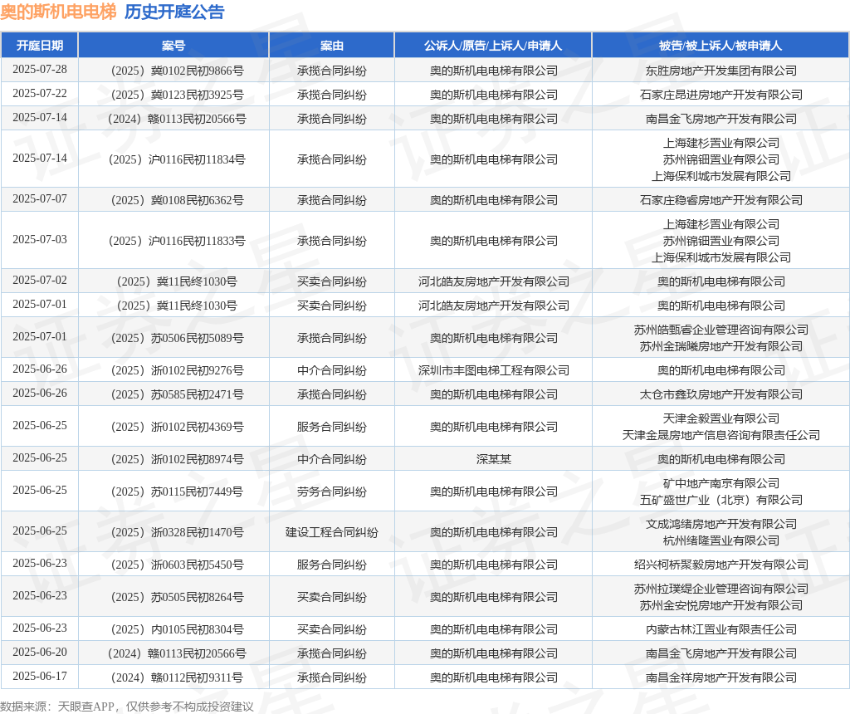
Task: Select case number (2025)内0105民初8304号
Action: [x=177, y=629]
